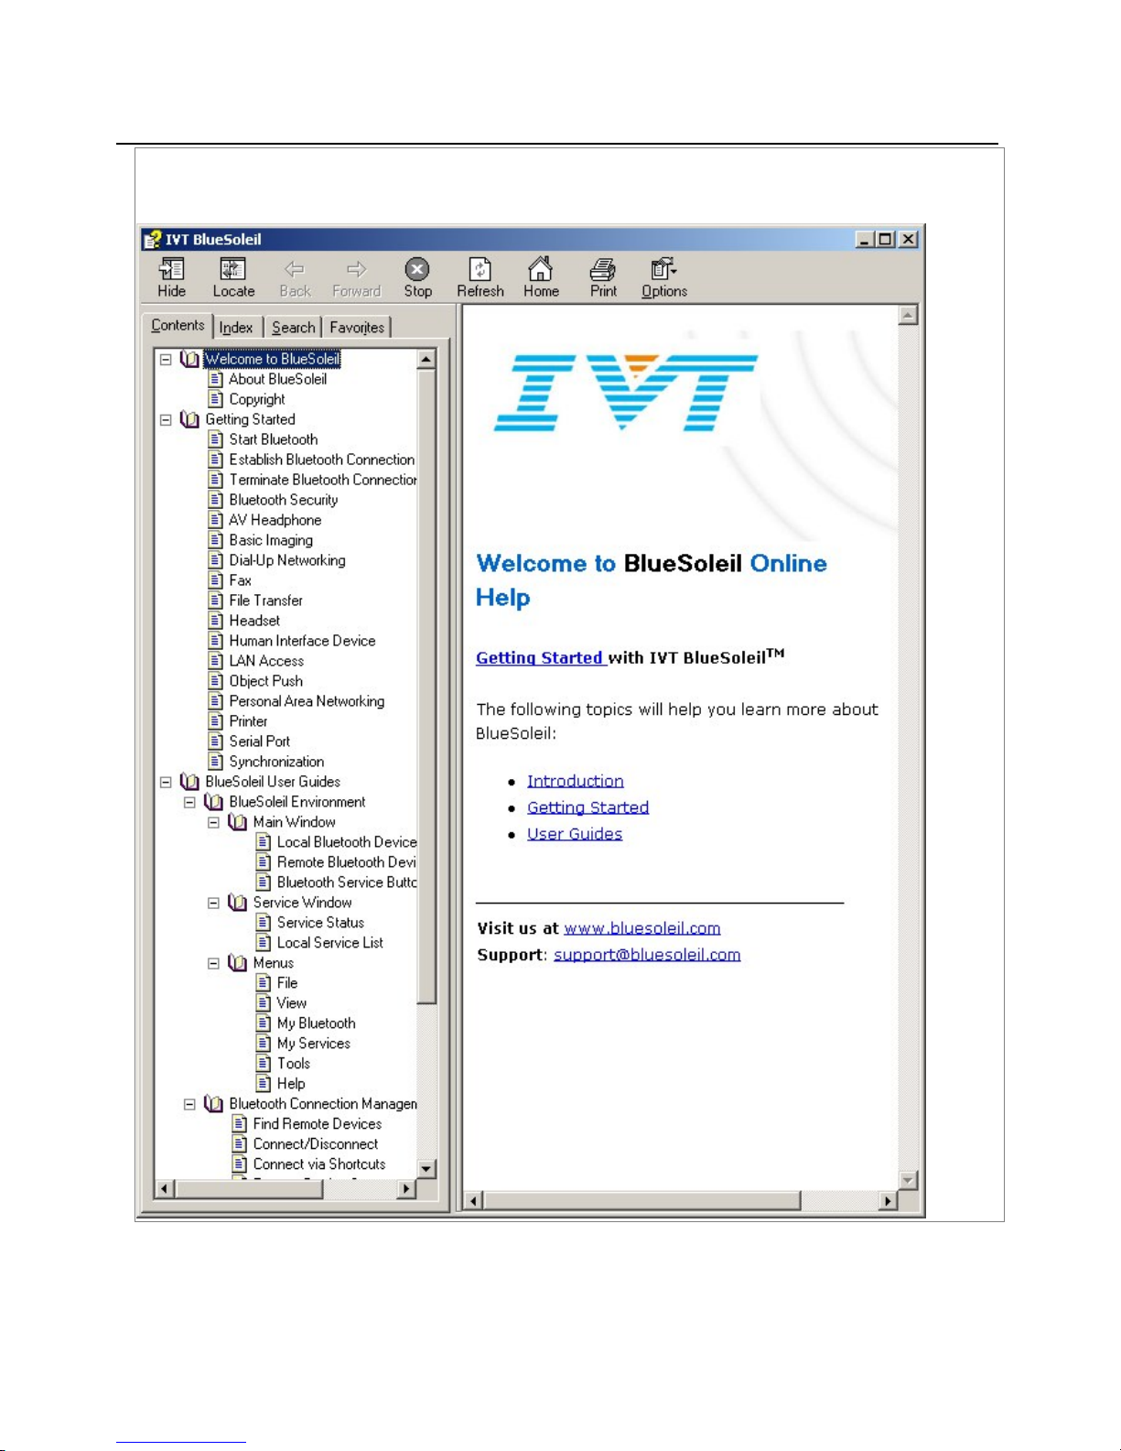The width and height of the screenshot is (1121, 1451).
Task: Visit the www.bluesoleil.com link
Action: 642,928
